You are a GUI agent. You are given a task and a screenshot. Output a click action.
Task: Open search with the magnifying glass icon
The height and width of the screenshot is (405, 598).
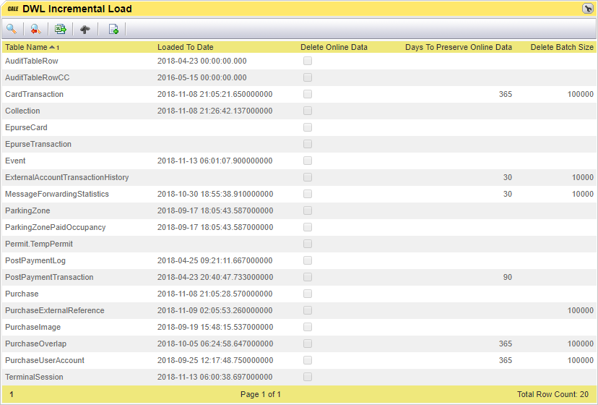(12, 29)
